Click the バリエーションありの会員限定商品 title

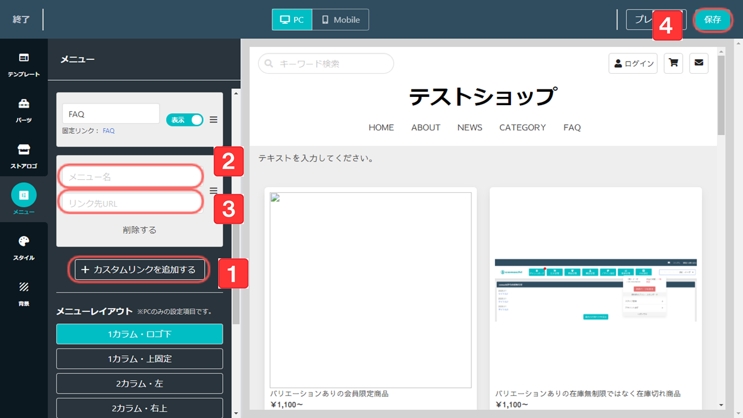tap(329, 394)
